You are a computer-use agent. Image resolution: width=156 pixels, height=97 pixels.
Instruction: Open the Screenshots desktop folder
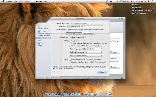[139, 13]
